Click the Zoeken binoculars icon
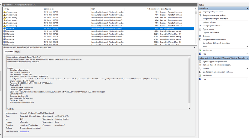The width and height of the screenshot is (249, 138). pyautogui.click(x=200, y=36)
